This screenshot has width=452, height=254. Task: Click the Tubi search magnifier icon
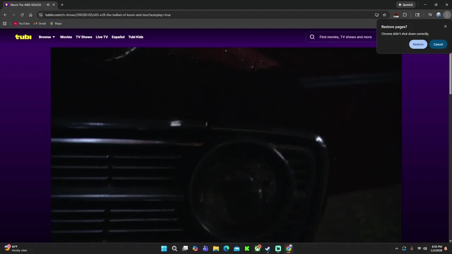coord(312,37)
